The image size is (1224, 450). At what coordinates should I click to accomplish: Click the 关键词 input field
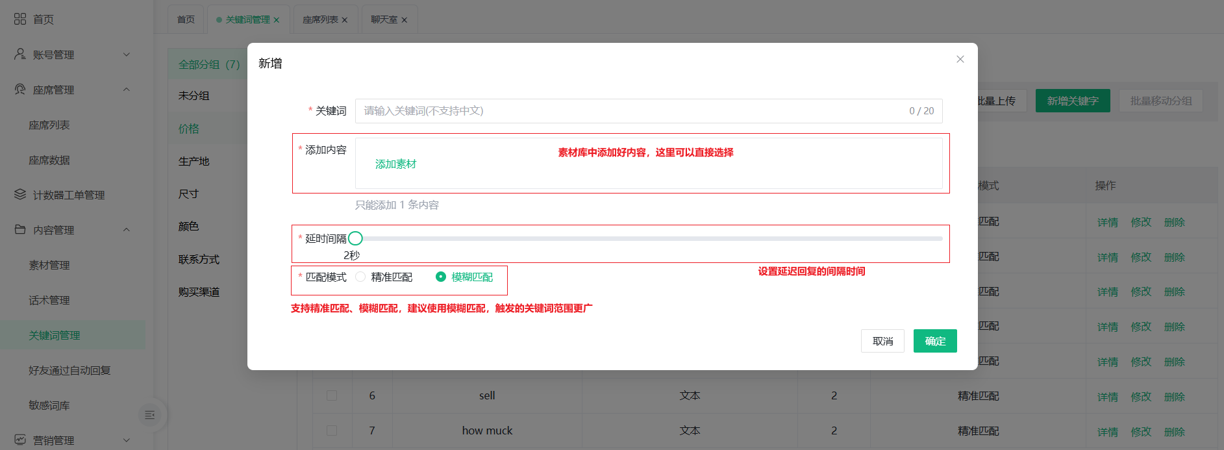click(649, 111)
